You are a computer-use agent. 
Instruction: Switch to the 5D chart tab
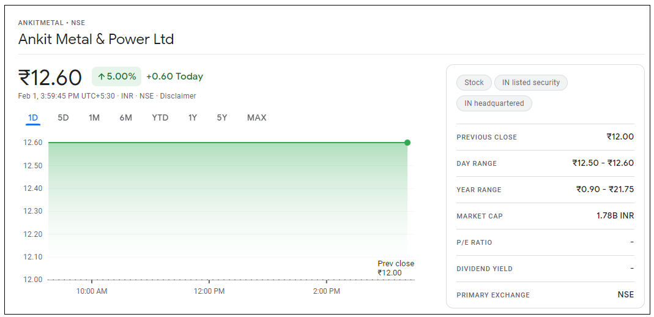tap(63, 117)
